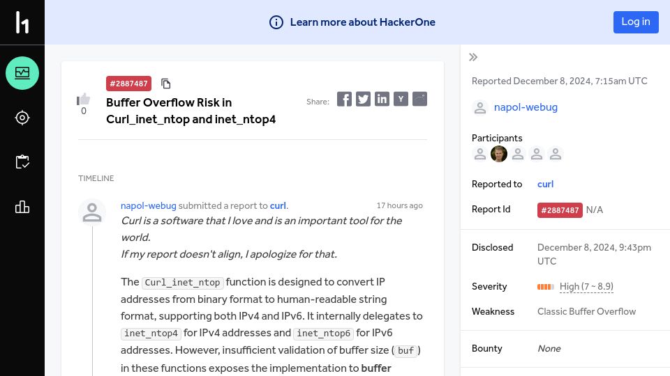This screenshot has width=670, height=376.
Task: Open the HackerOne logo home link
Action: pos(22,22)
